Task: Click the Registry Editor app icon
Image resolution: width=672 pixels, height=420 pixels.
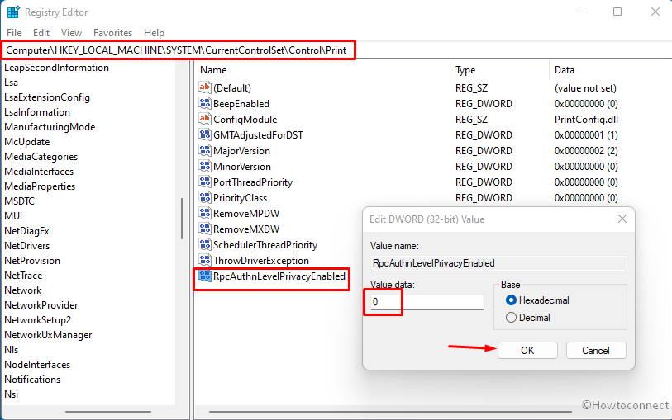Action: coord(13,12)
